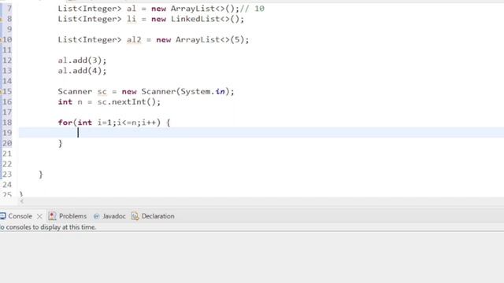This screenshot has width=504, height=283.
Task: Open the Problems tab
Action: (72, 216)
